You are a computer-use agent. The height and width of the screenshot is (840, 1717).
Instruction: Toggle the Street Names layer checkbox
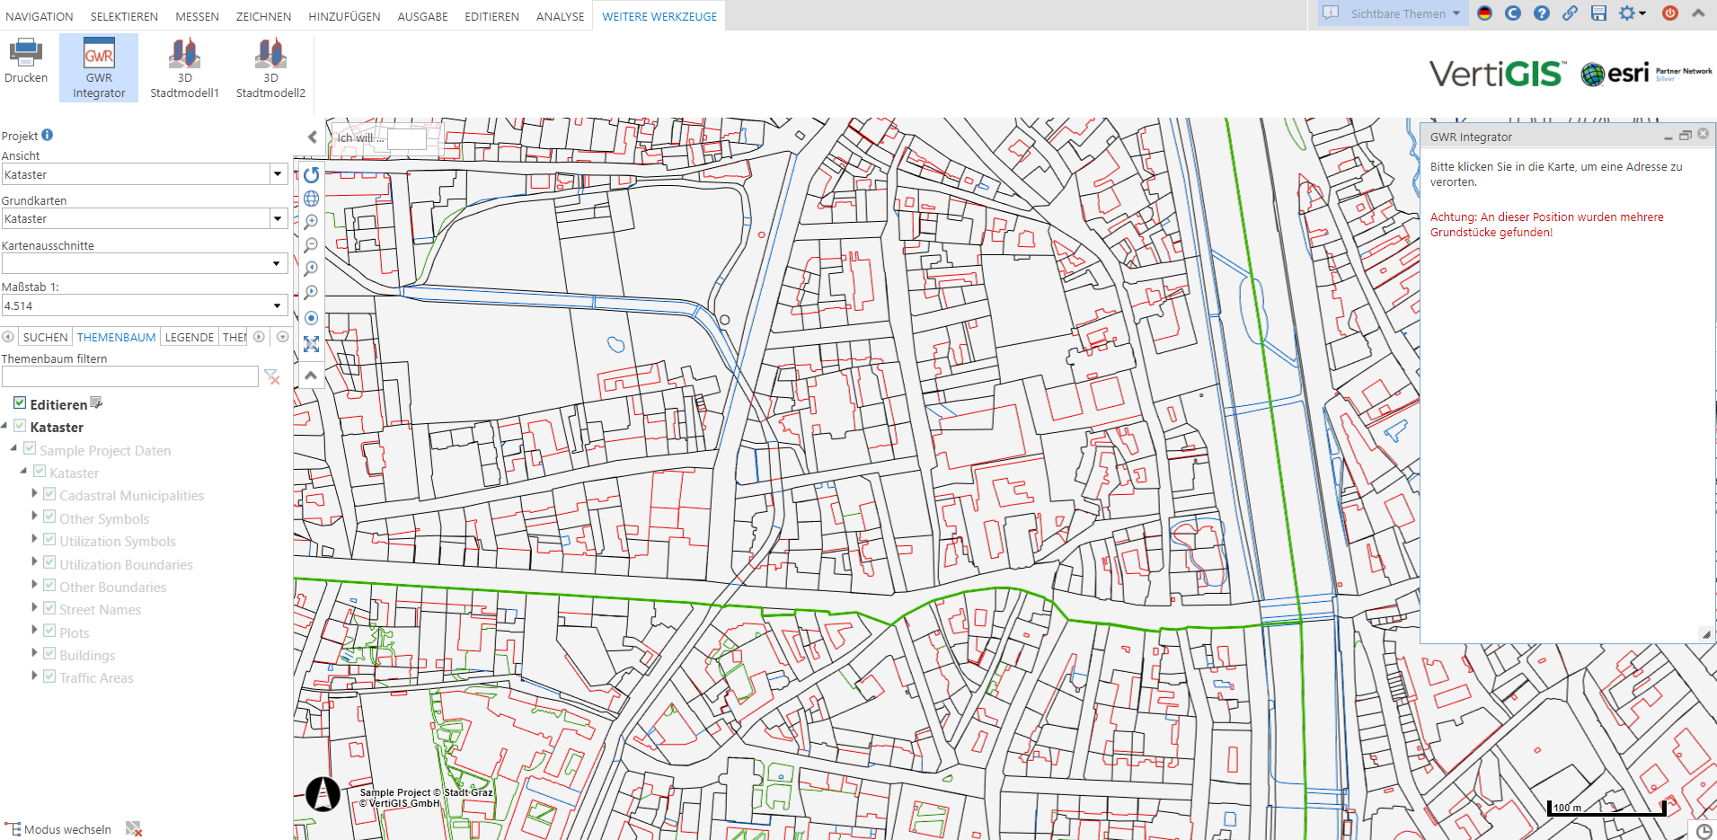[50, 608]
